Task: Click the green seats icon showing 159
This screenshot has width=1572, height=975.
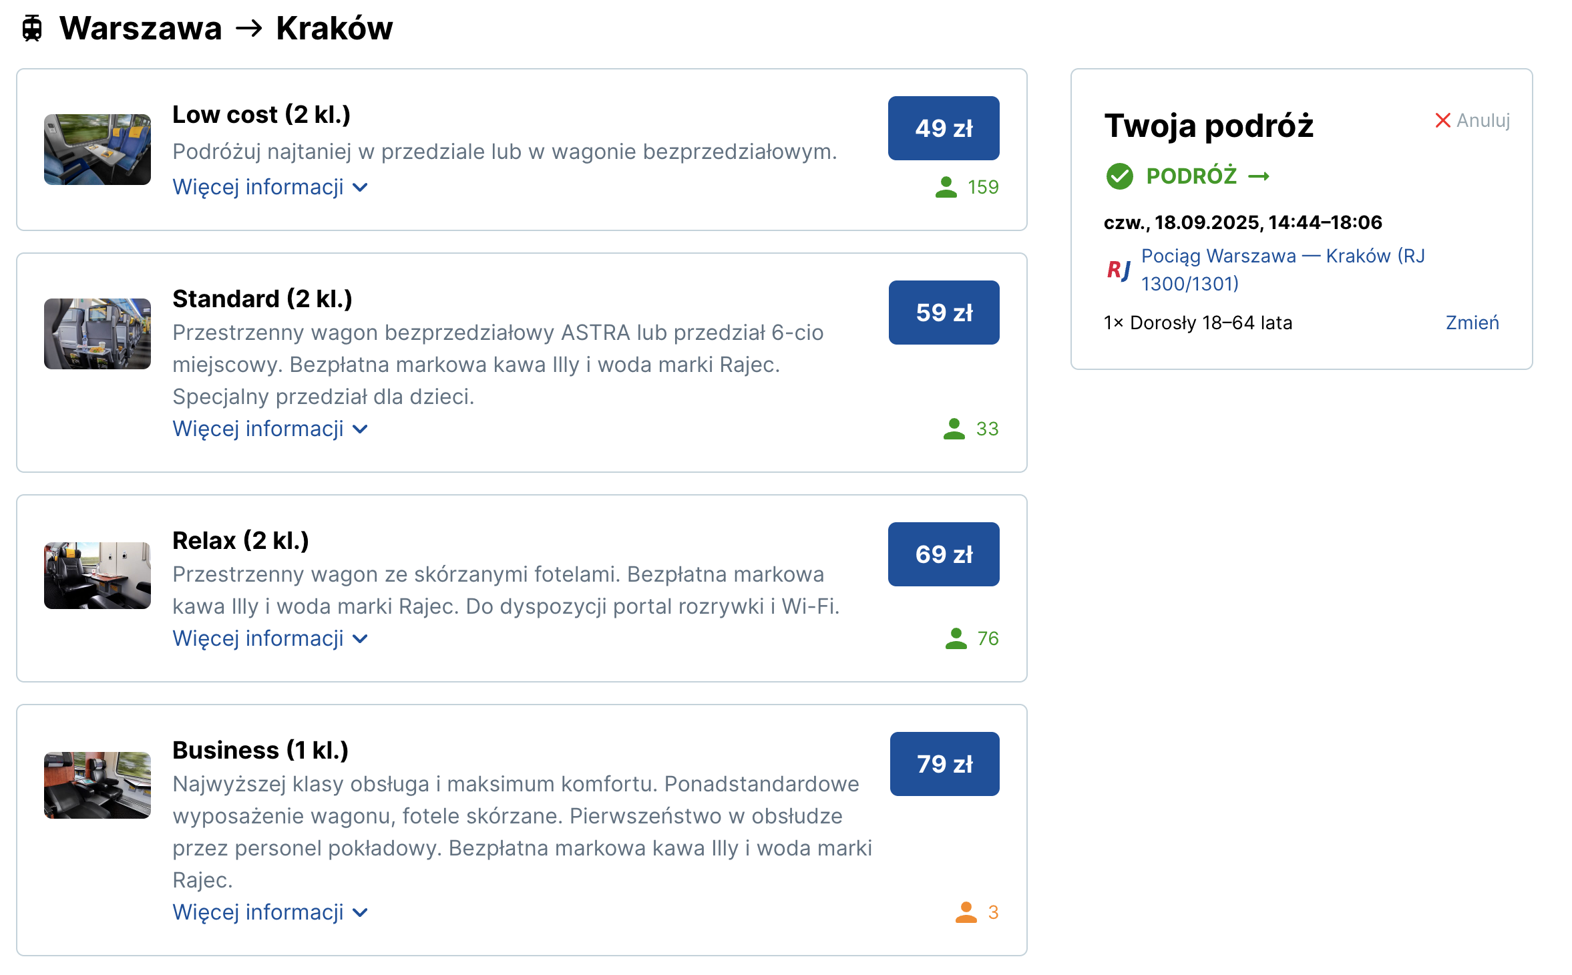Action: 946,187
